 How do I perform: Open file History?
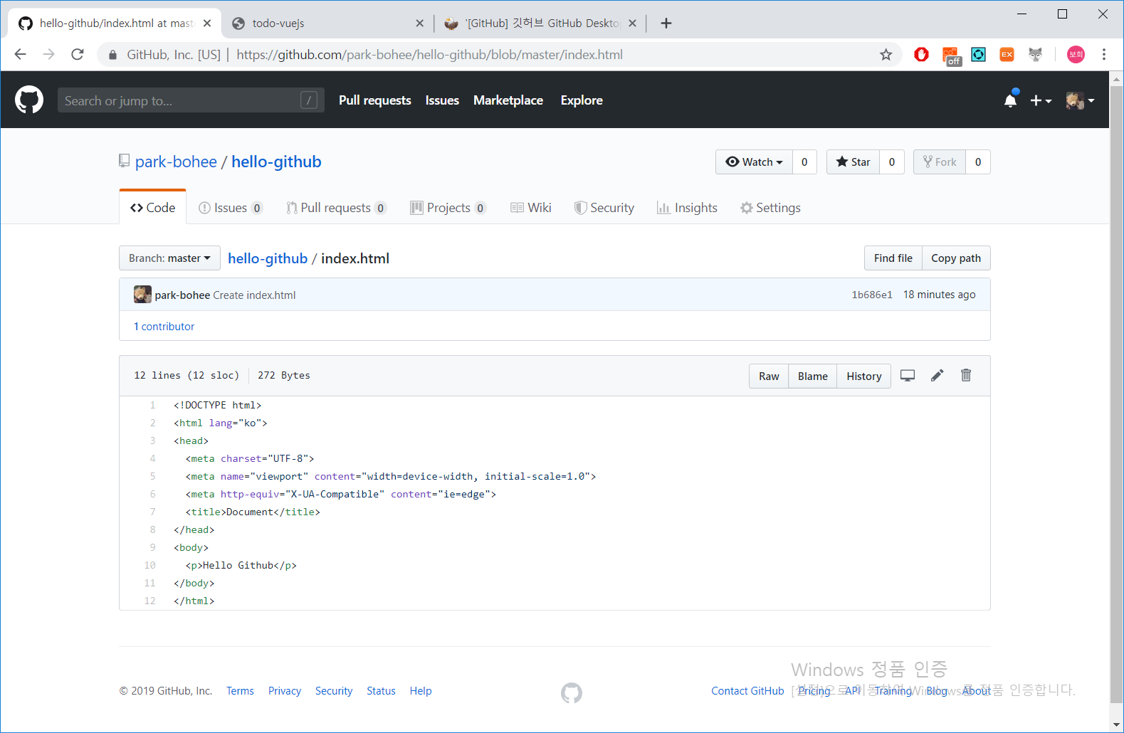(x=863, y=376)
